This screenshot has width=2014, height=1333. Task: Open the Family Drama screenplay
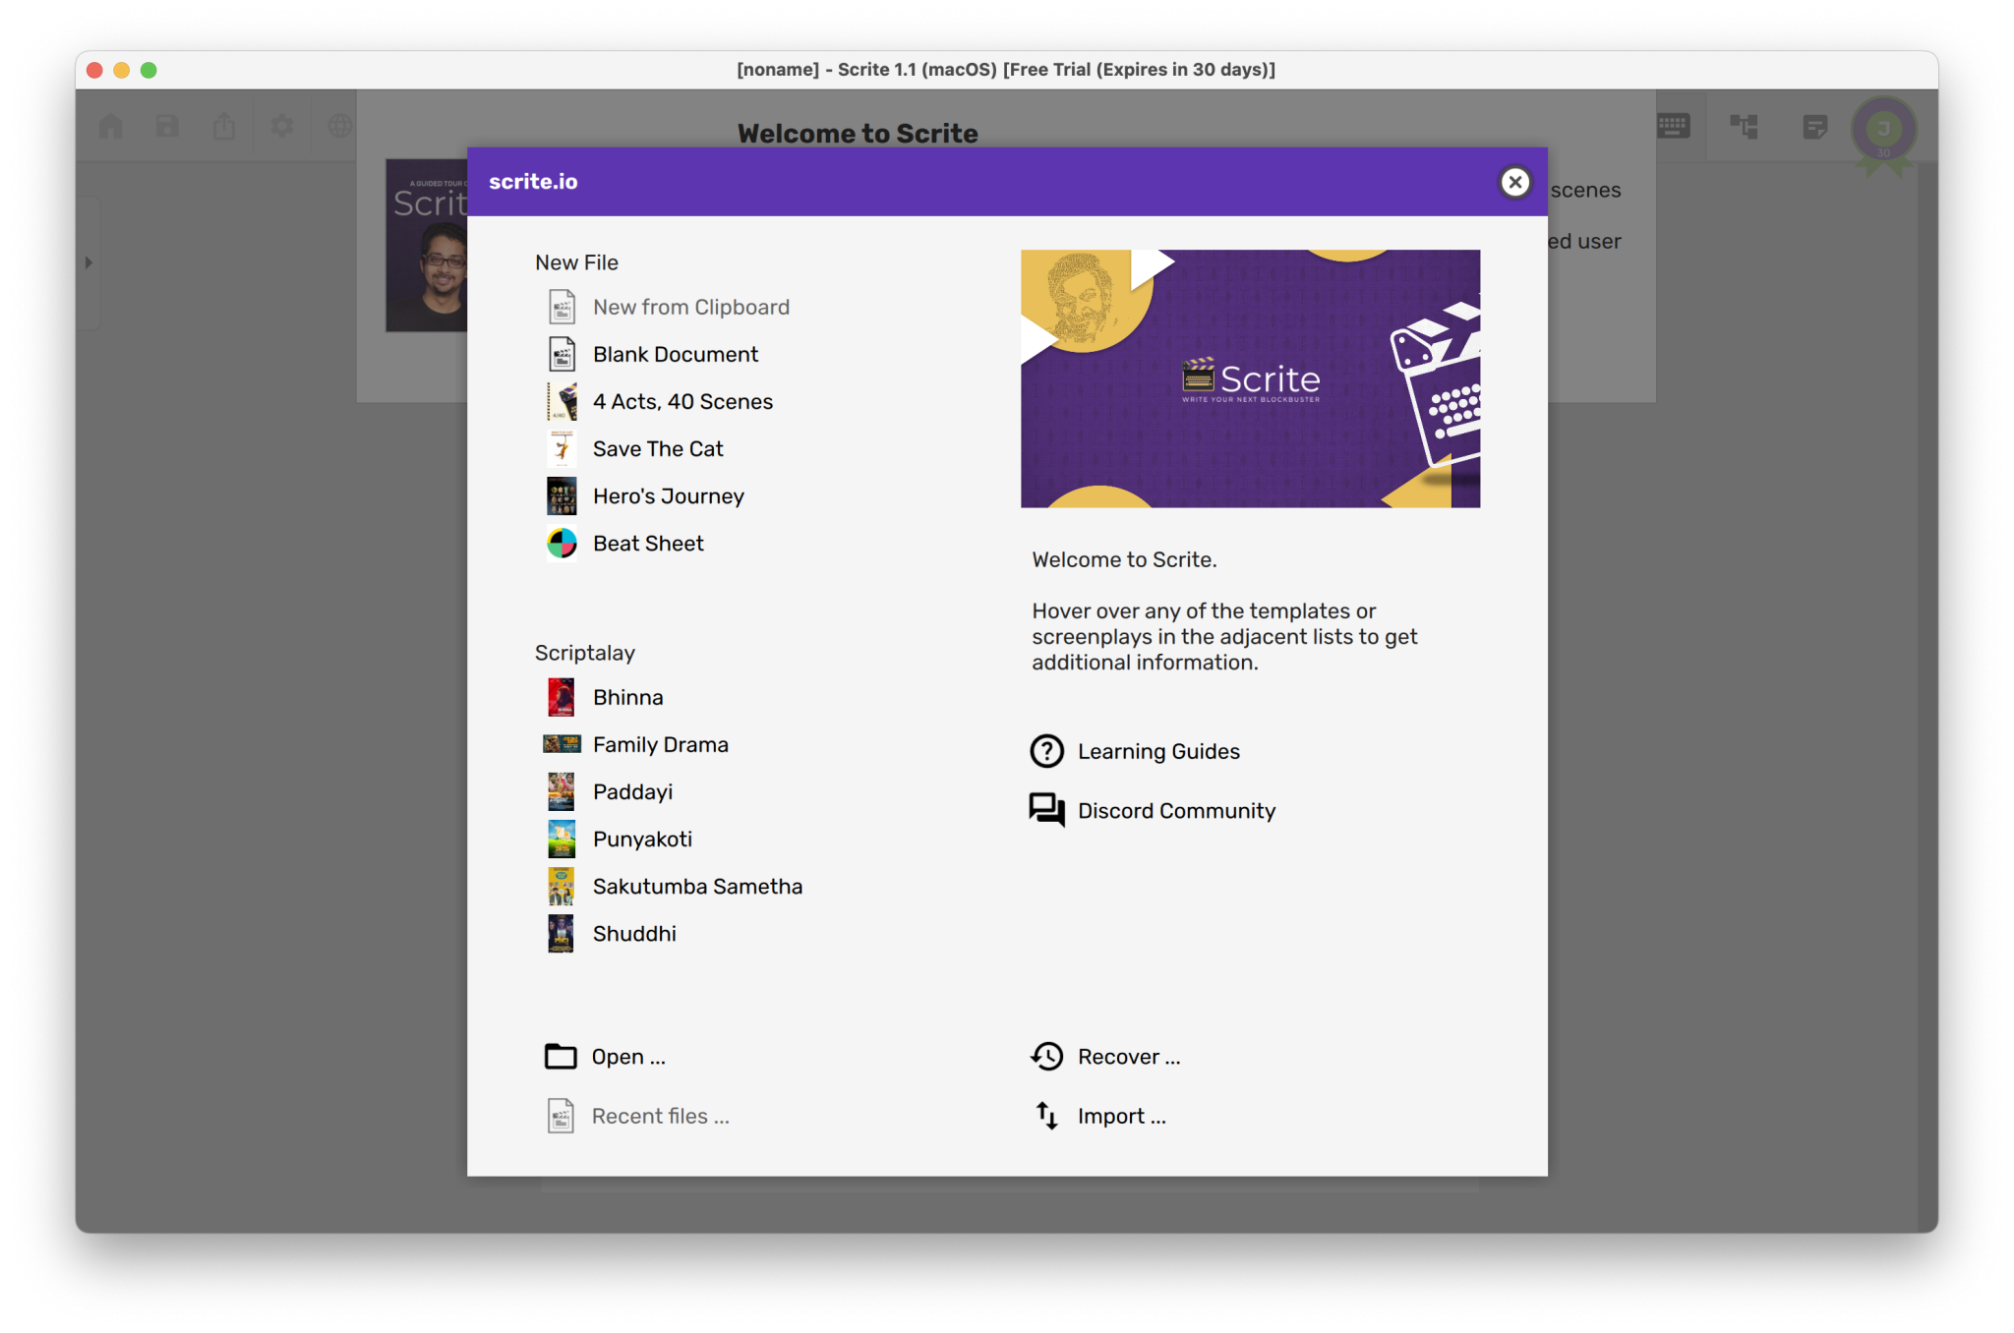click(x=660, y=745)
